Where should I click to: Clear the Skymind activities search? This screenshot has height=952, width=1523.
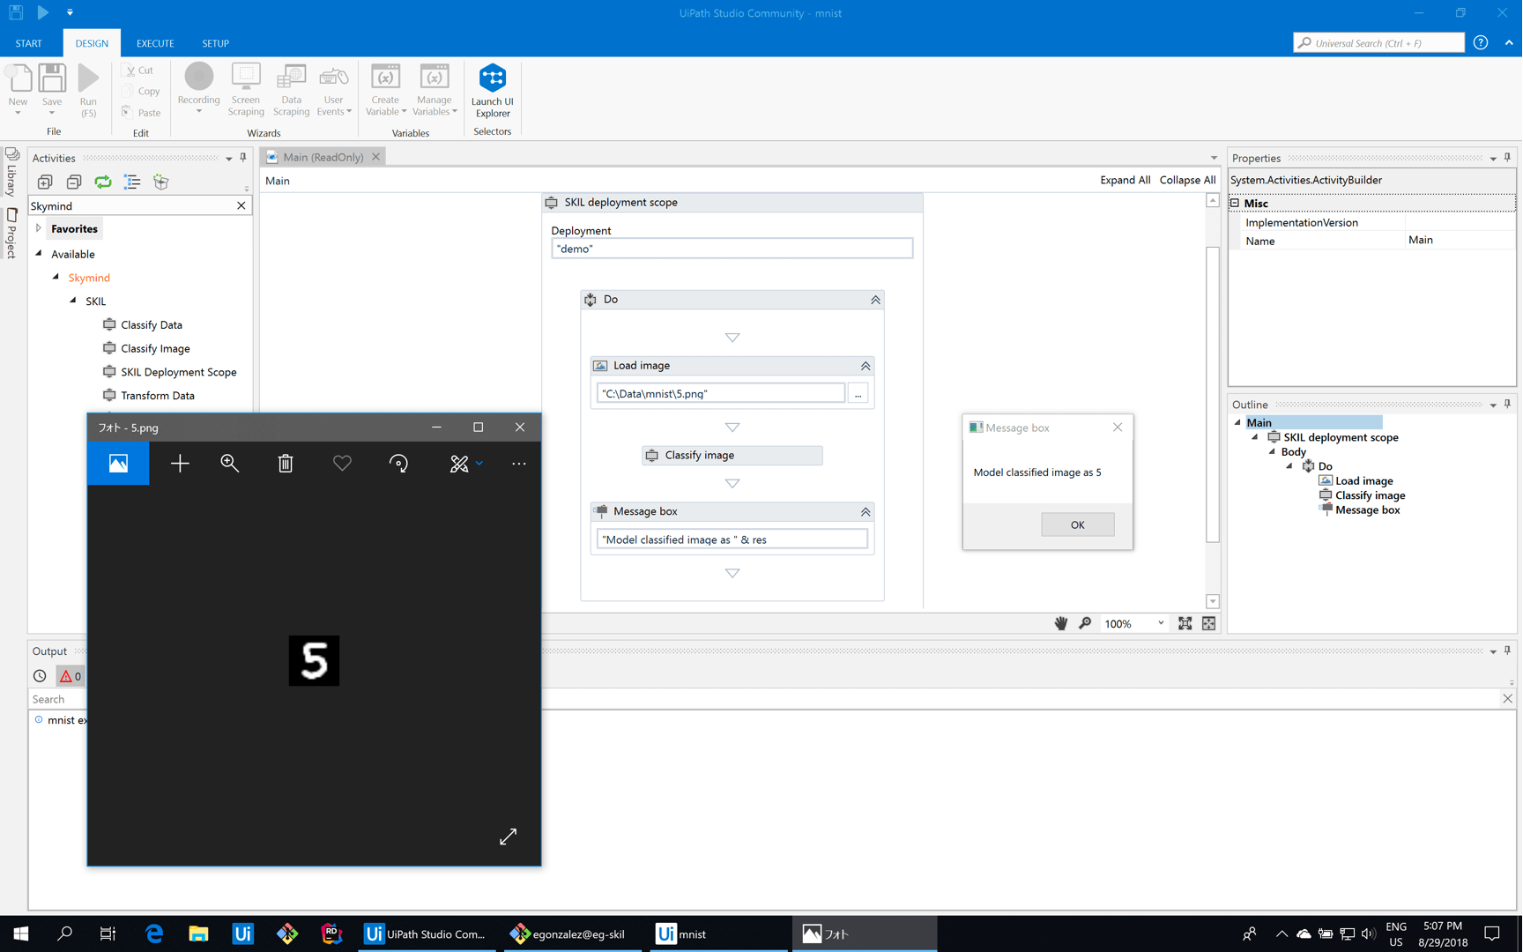tap(241, 205)
